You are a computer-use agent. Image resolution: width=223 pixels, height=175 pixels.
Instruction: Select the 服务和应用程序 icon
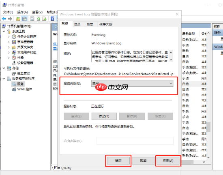coord(9,79)
